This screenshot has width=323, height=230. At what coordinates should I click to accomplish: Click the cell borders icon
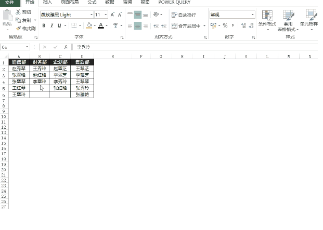74,25
